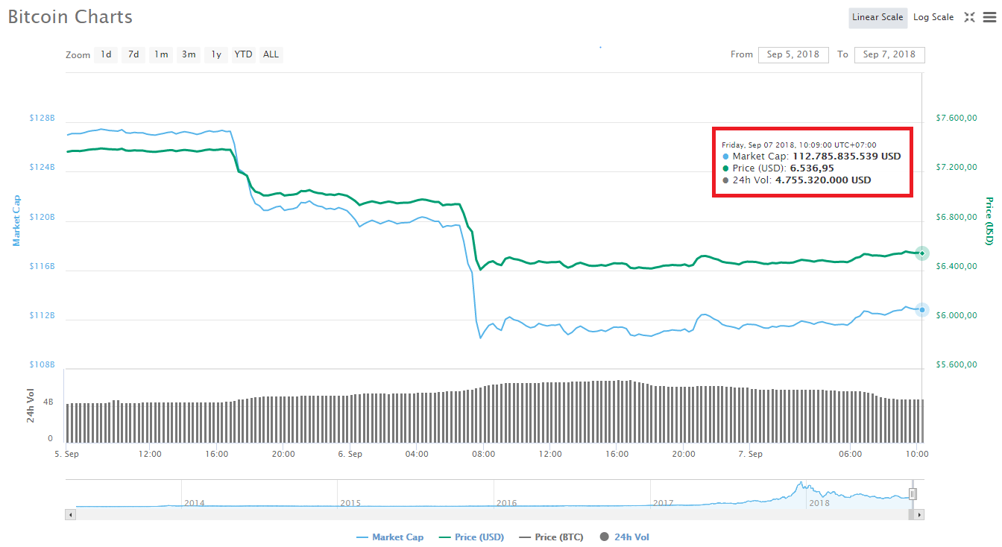The width and height of the screenshot is (1002, 547).
Task: Open the chart hamburger menu icon
Action: pos(989,17)
